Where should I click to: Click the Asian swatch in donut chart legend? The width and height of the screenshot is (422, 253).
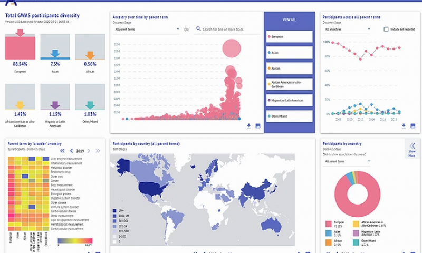click(328, 233)
